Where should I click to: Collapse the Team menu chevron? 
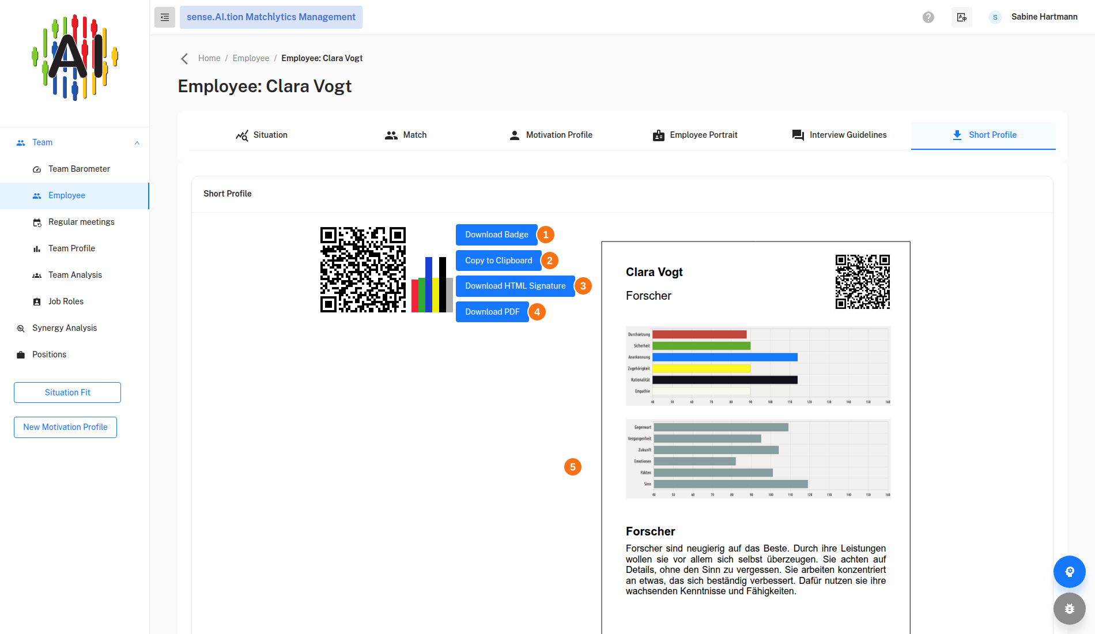pyautogui.click(x=137, y=143)
